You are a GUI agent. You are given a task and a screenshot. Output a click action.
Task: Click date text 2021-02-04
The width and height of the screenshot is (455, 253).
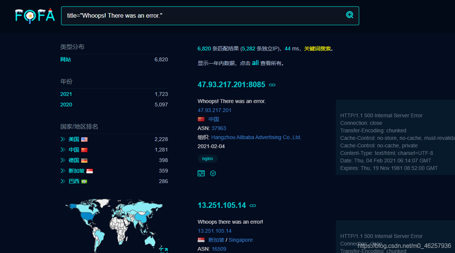(211, 146)
